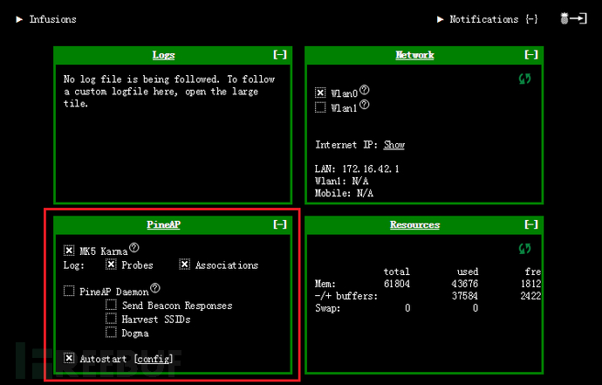The image size is (602, 385).
Task: Refresh the Resources tile
Action: click(525, 249)
